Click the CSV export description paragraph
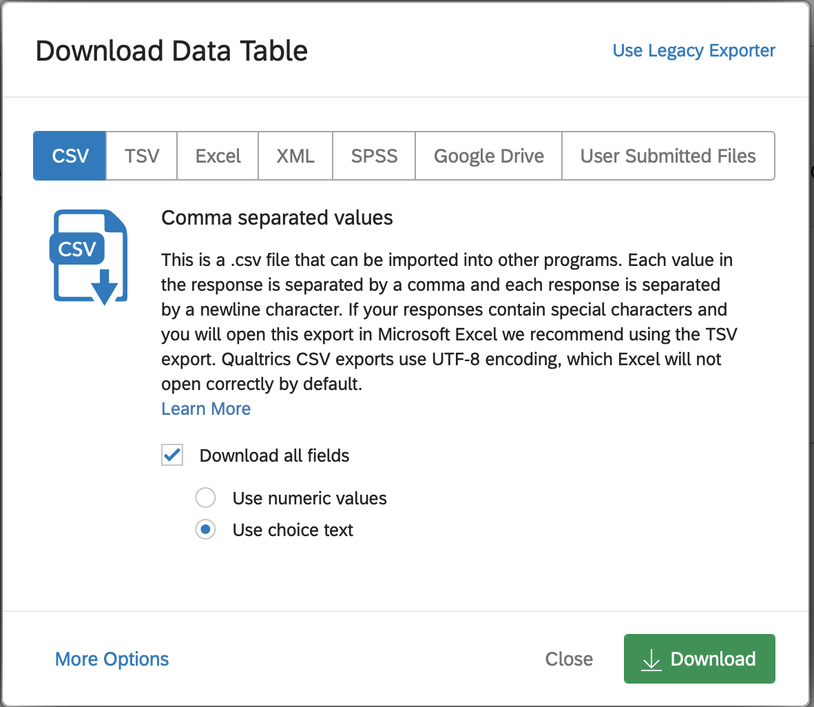Image resolution: width=814 pixels, height=707 pixels. tap(448, 322)
